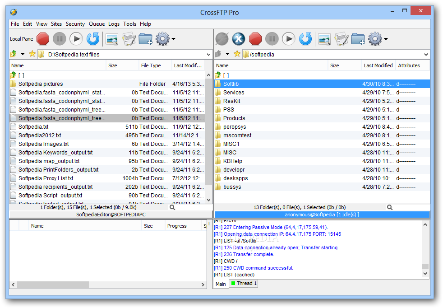Click the queue Progress column header
This screenshot has width=443, height=308.
pos(183,226)
